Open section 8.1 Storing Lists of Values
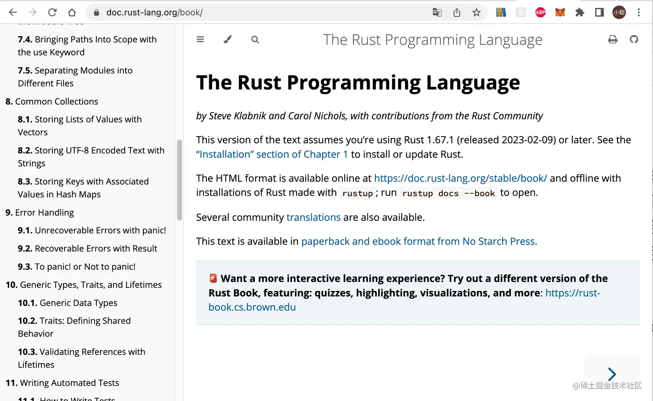The width and height of the screenshot is (653, 401). [80, 126]
